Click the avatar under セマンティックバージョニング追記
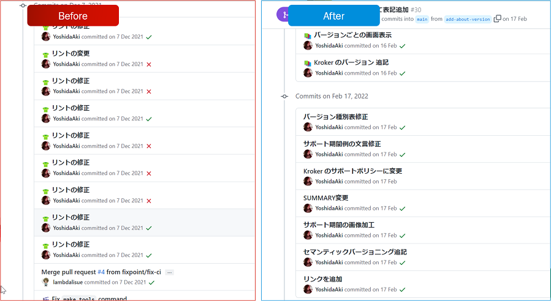 pos(308,262)
